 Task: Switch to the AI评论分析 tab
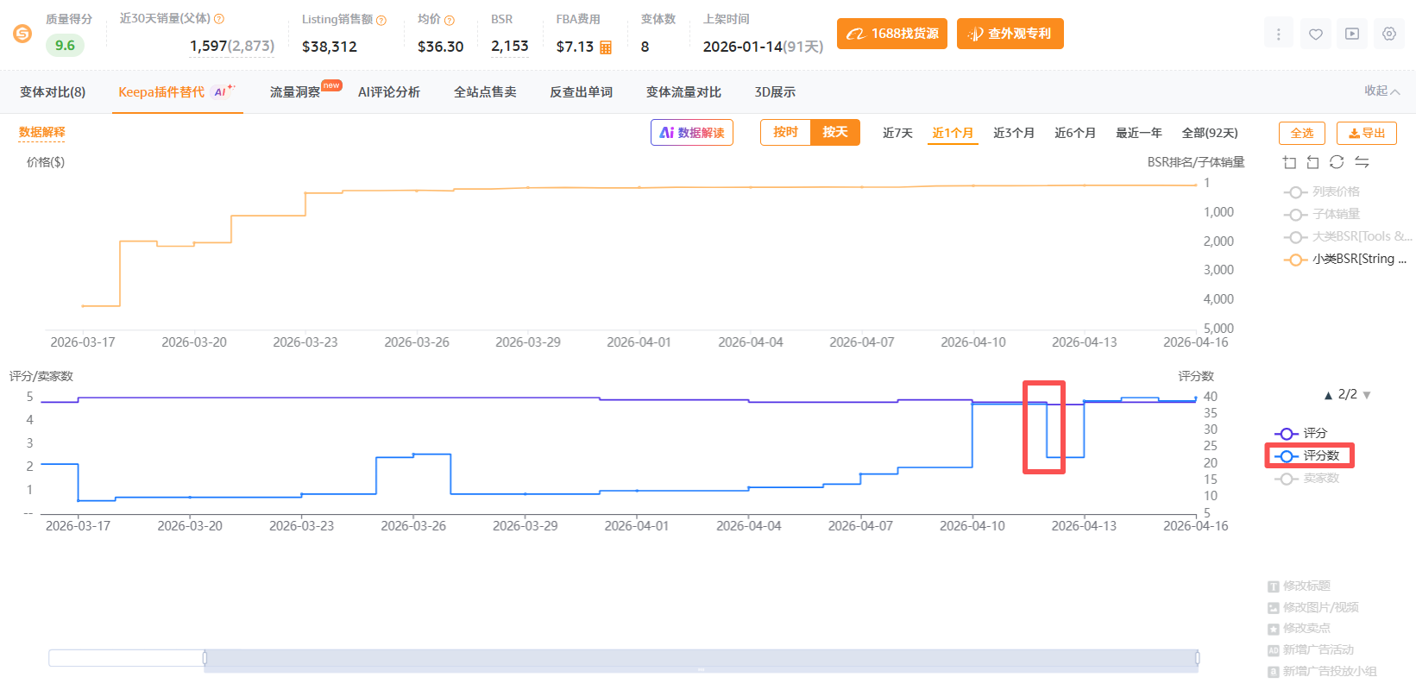coord(388,92)
